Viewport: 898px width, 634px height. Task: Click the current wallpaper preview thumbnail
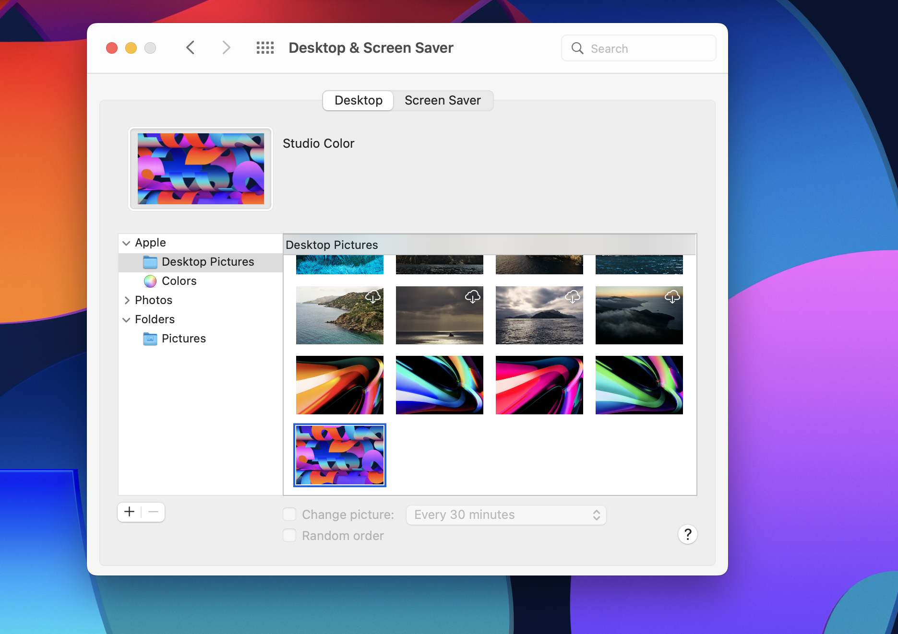click(x=201, y=169)
